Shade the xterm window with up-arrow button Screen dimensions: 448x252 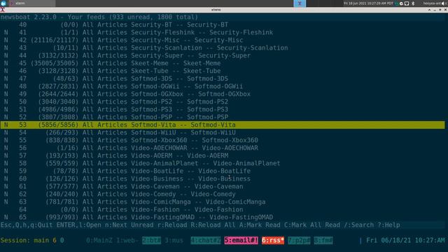429,10
